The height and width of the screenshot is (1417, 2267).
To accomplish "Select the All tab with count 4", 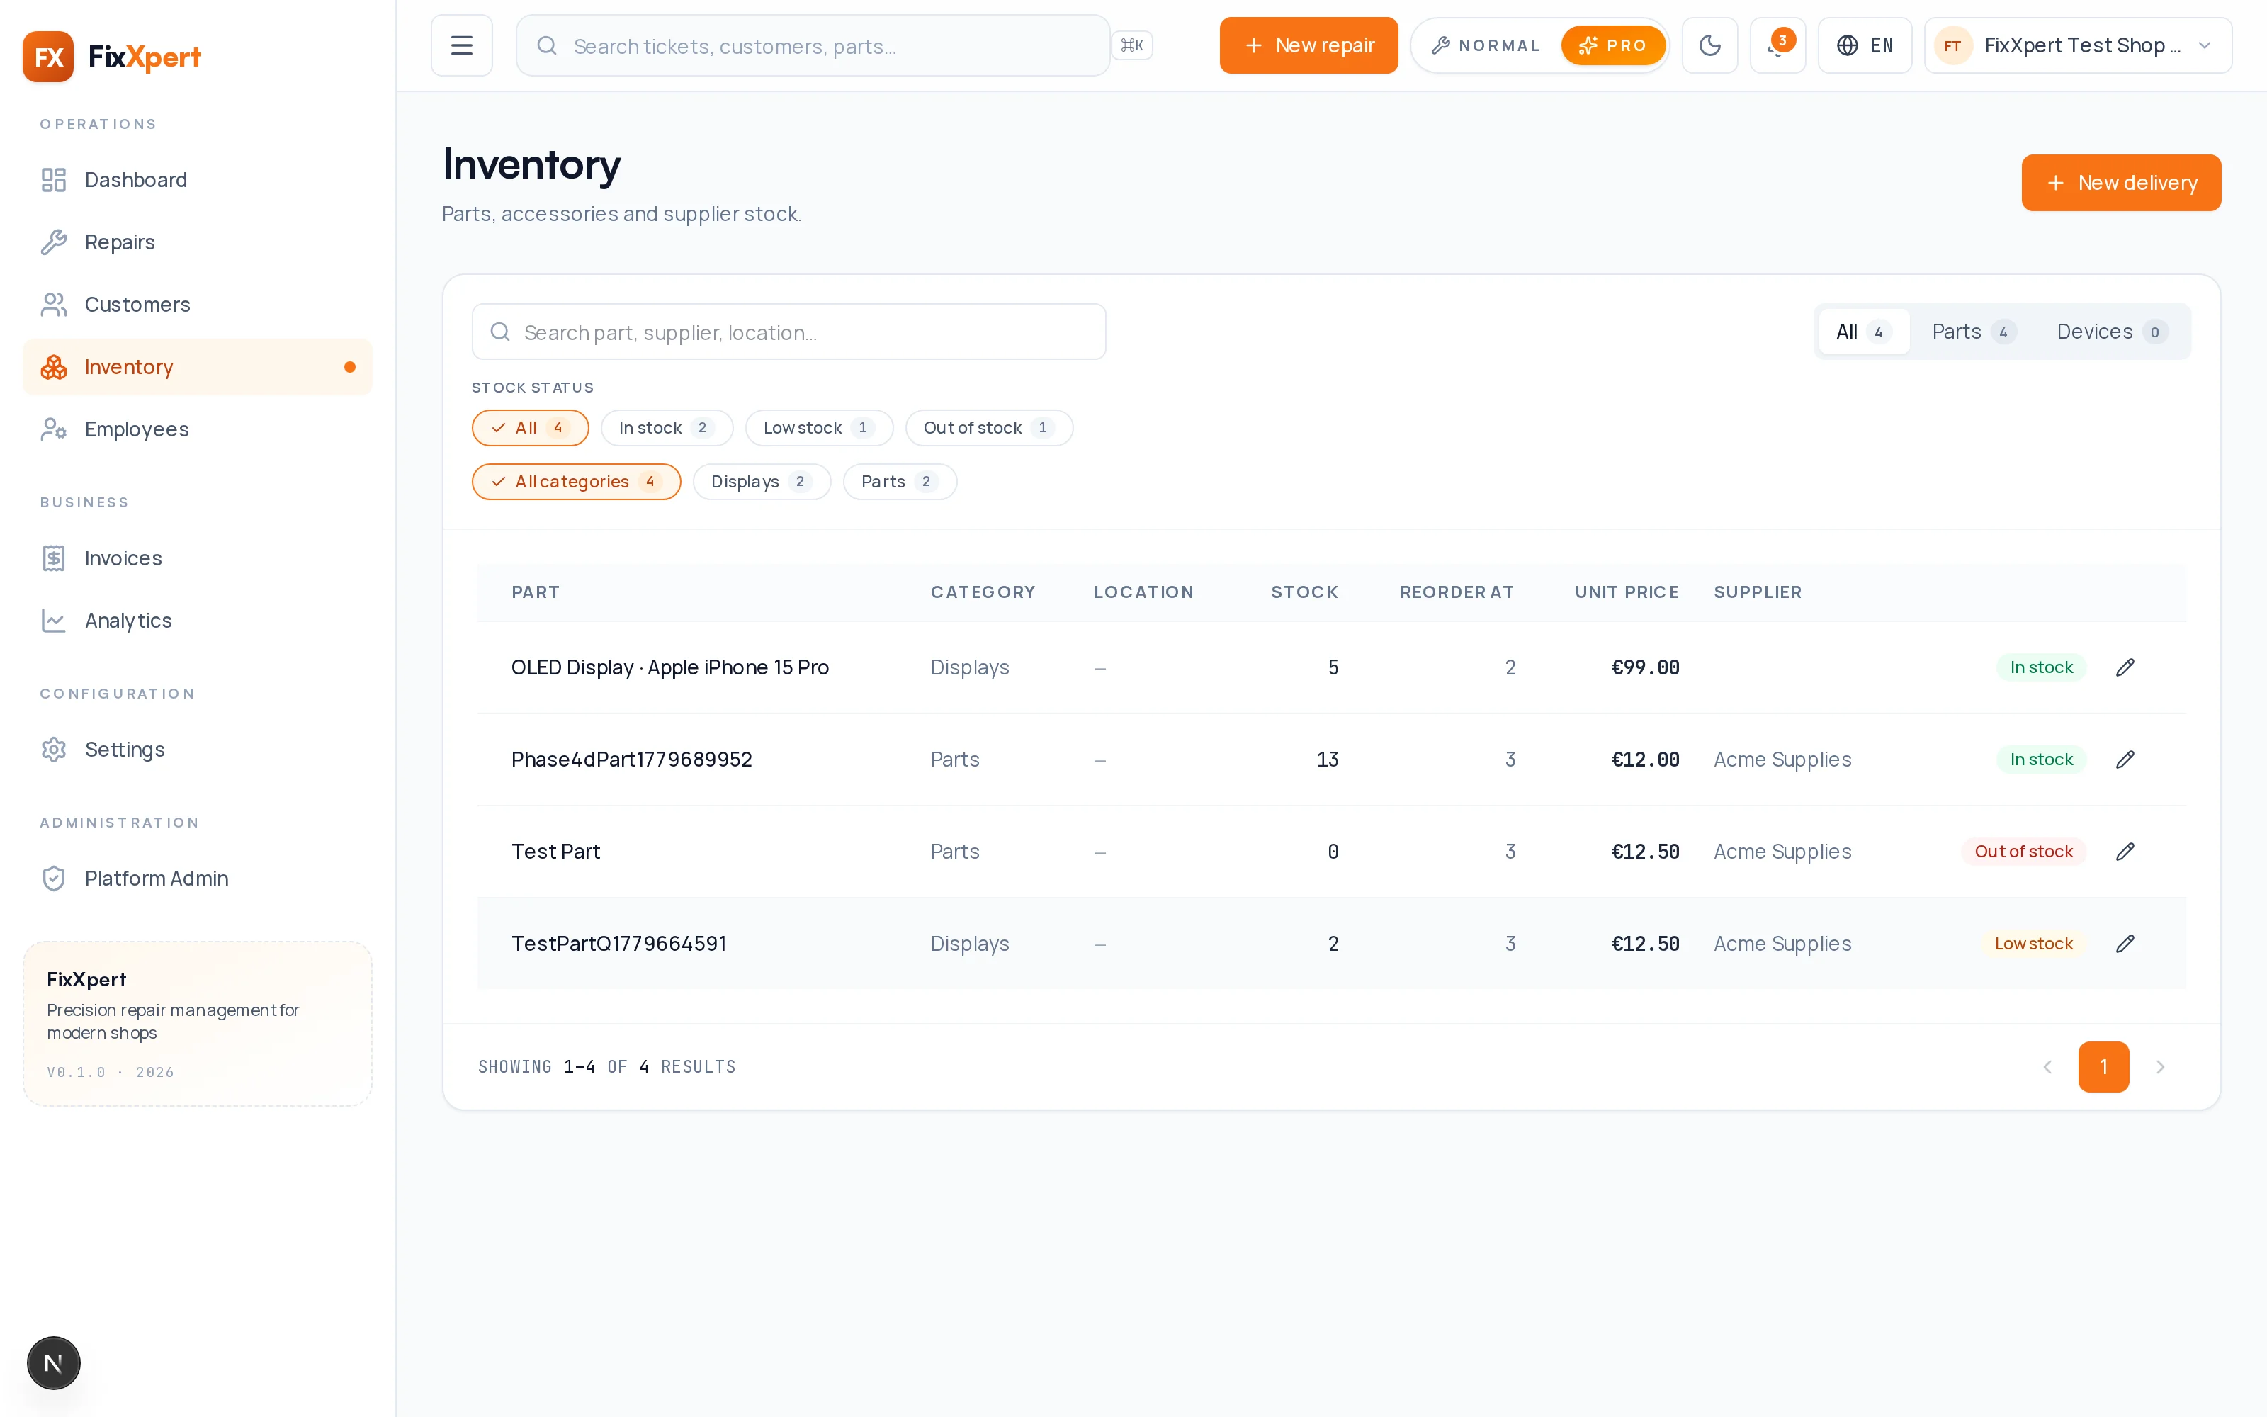I will (x=1863, y=332).
